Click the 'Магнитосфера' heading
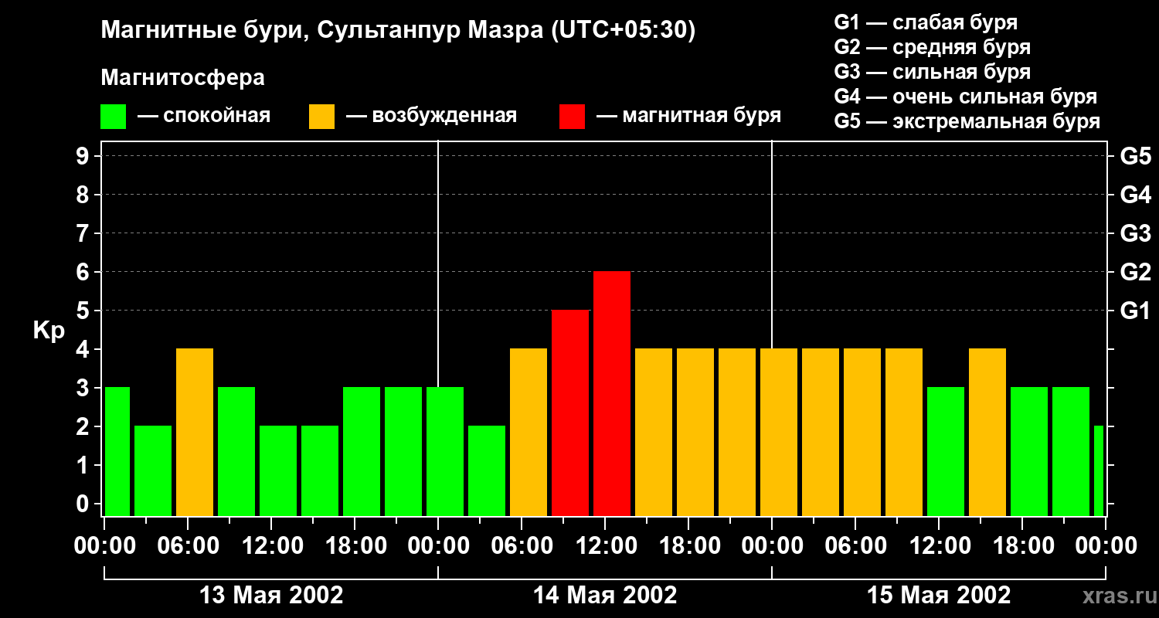This screenshot has height=618, width=1159. 182,78
